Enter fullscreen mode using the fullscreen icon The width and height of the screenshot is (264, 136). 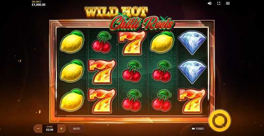(x=219, y=3)
